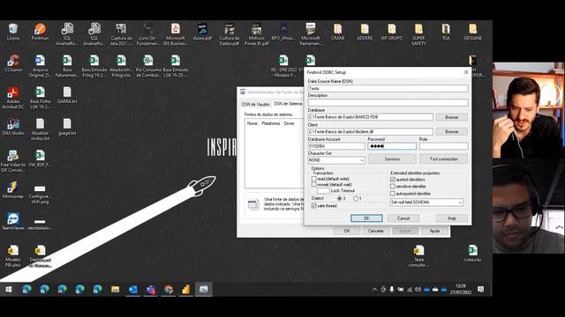Open the Lixeira recycle bin icon

tap(13, 32)
